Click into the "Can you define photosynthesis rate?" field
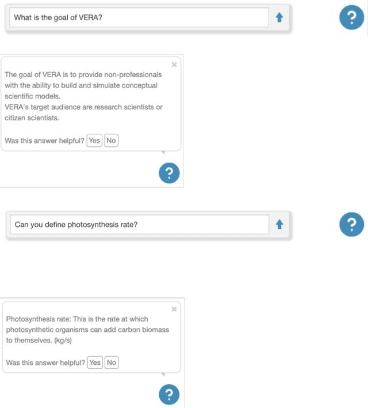Viewport: 368px width, 408px height. 139,224
